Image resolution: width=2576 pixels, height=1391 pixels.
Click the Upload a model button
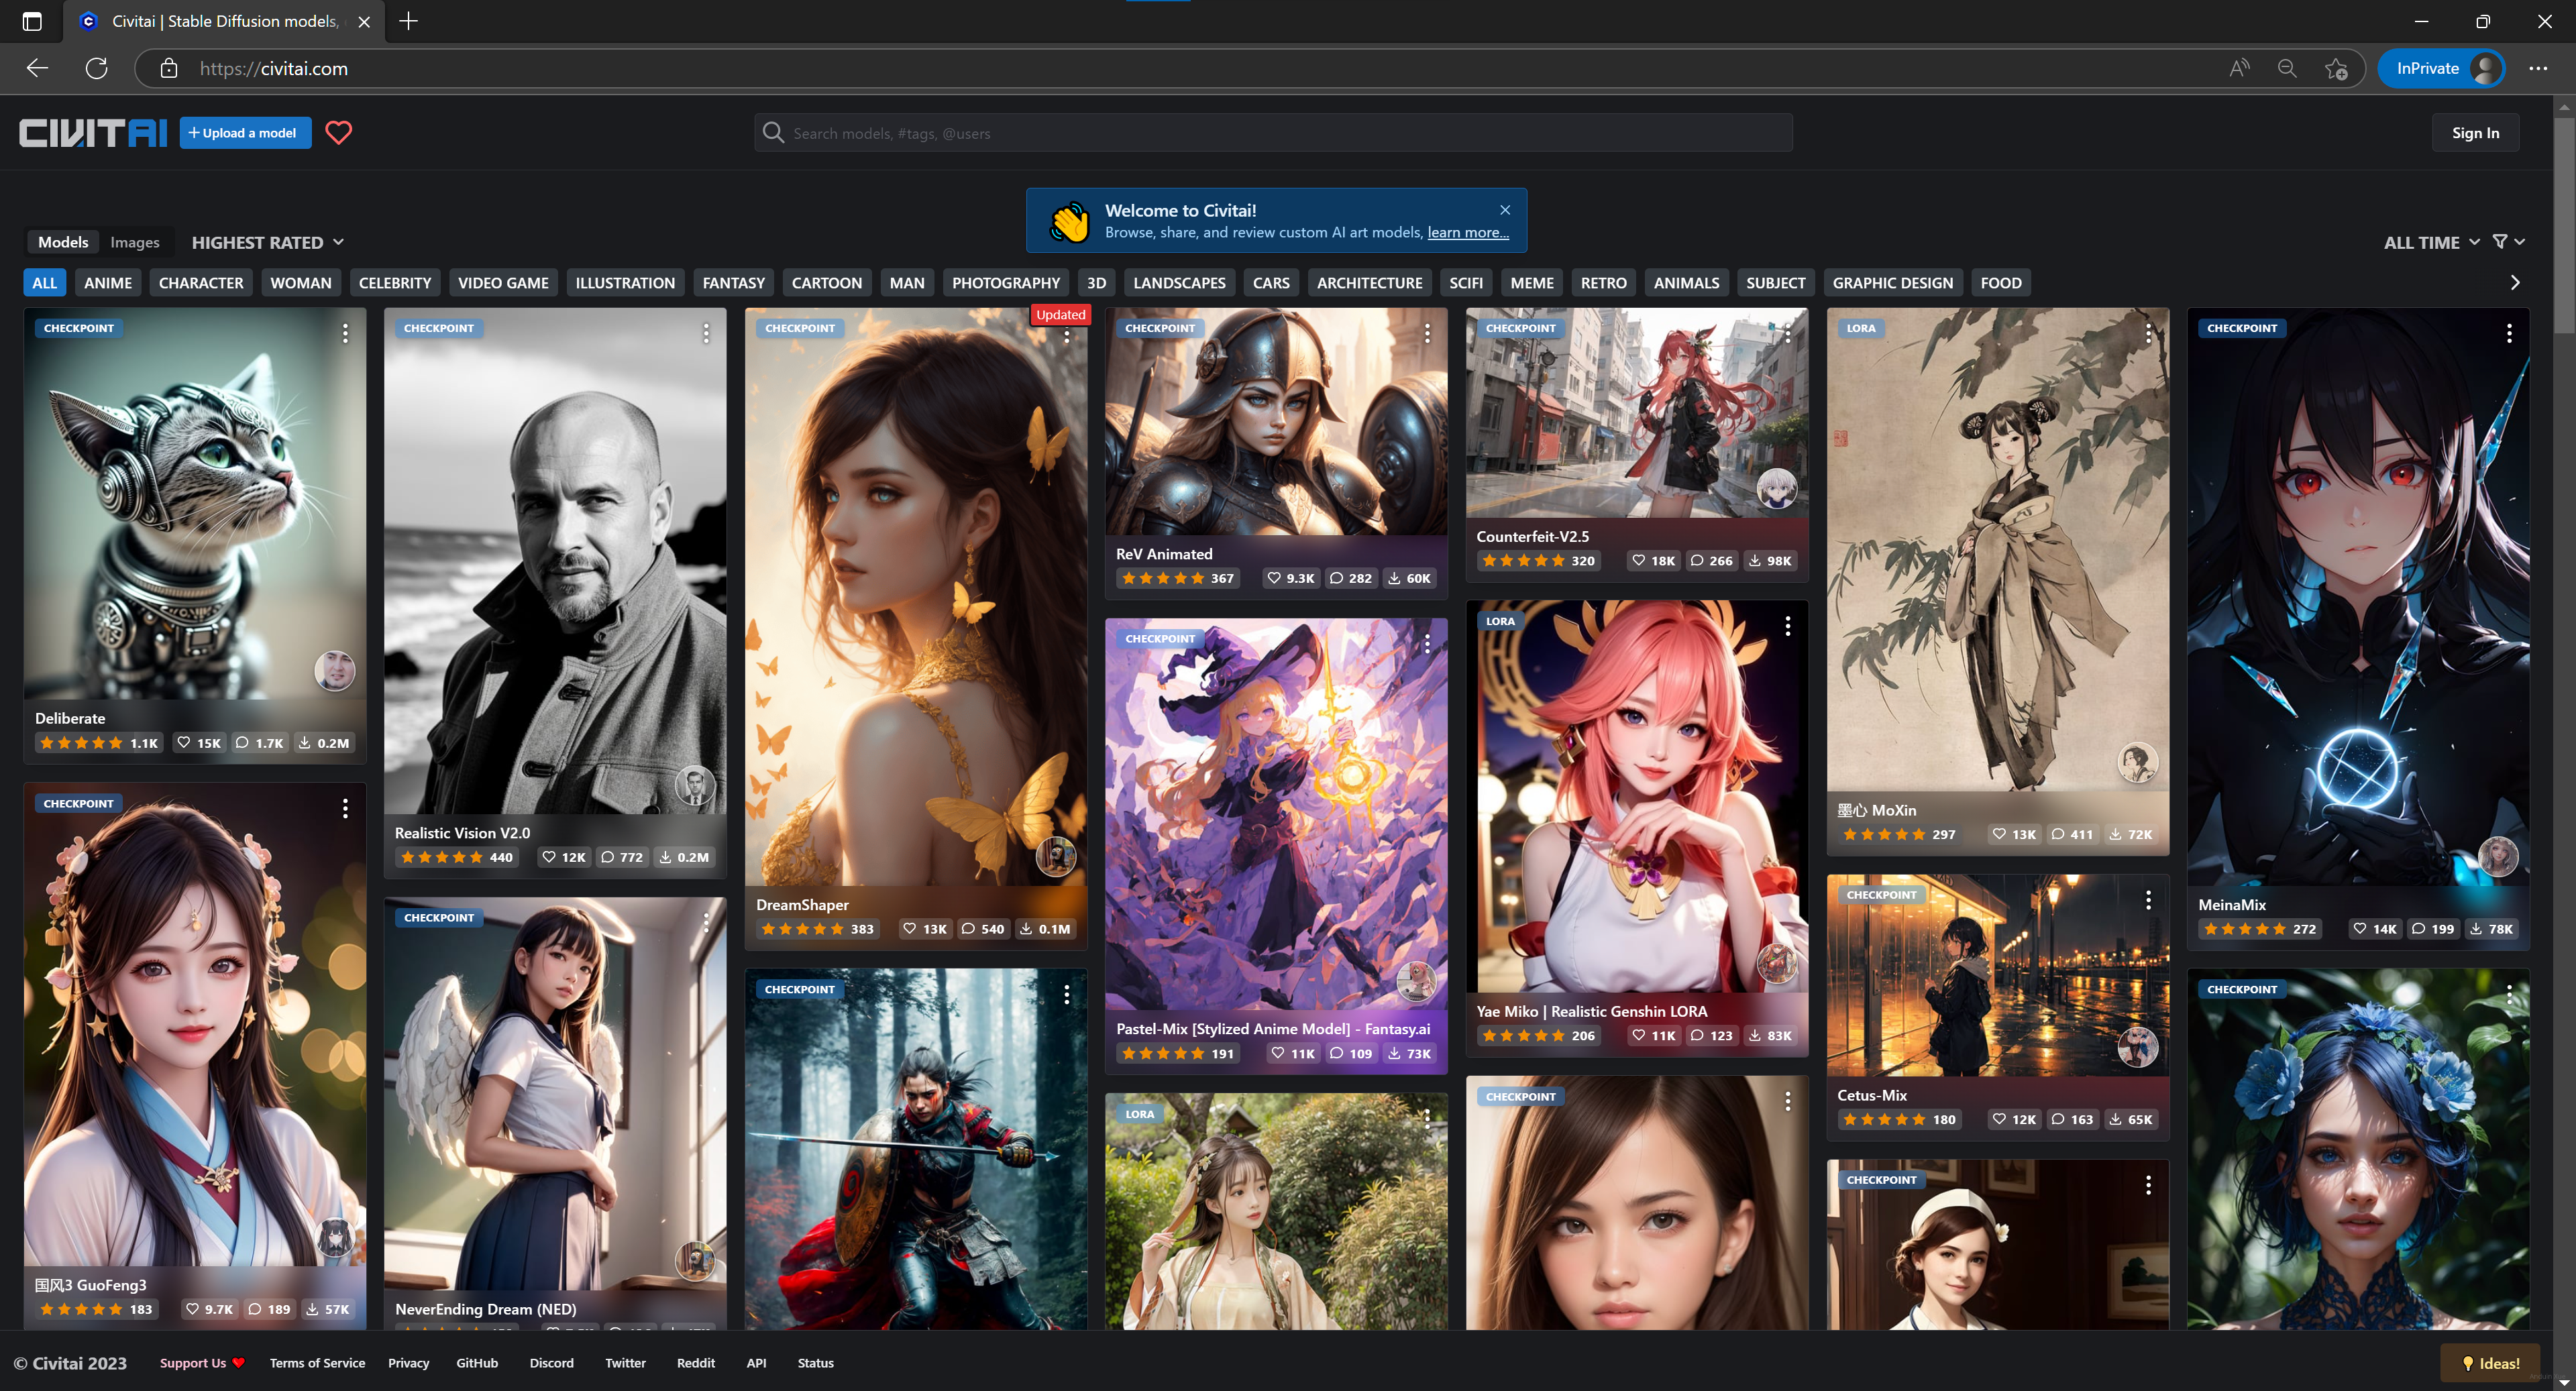click(245, 133)
